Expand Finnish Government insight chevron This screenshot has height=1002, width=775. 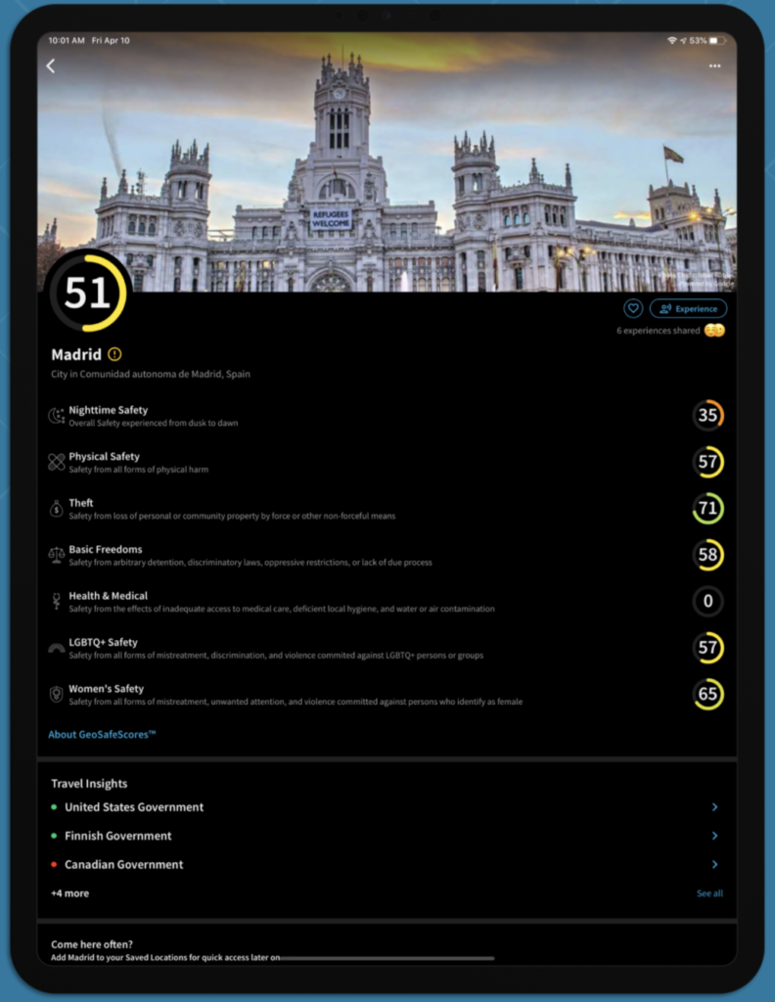[x=714, y=836]
